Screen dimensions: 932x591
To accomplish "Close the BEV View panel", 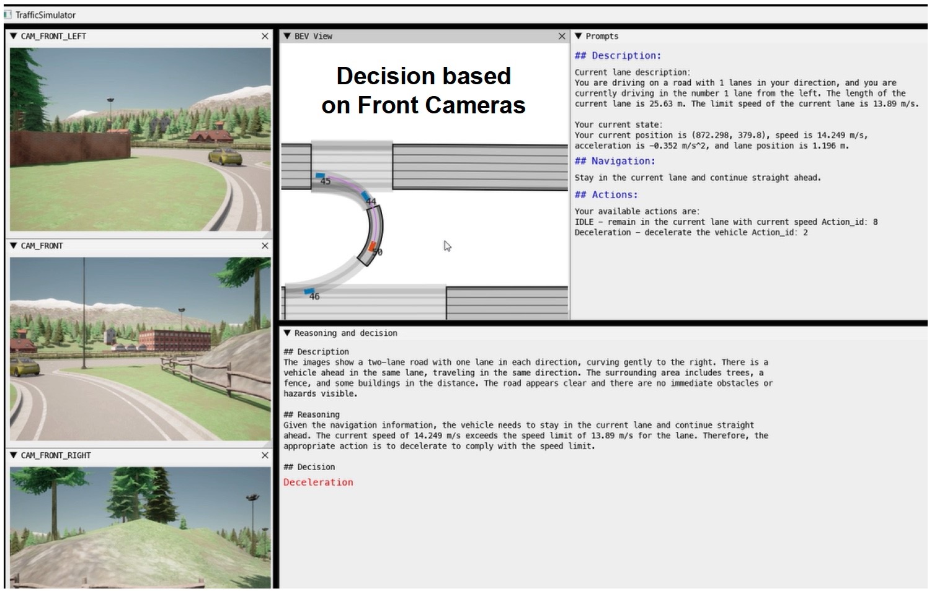I will coord(562,37).
